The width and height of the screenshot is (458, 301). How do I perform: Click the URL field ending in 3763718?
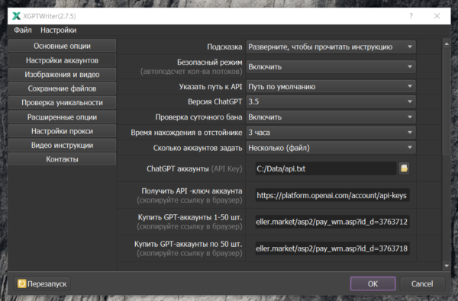point(332,248)
